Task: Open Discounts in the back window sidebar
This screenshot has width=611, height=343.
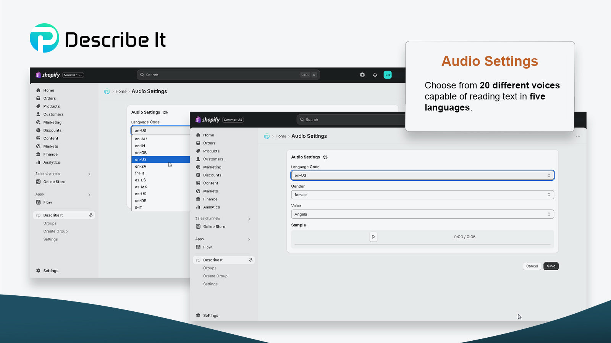Action: (52, 130)
